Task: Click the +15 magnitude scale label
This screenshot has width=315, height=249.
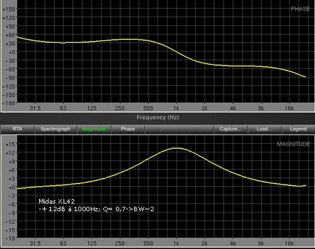Action: coord(10,144)
